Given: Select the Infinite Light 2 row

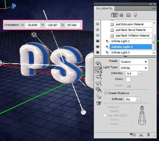Looking at the screenshot, I should tap(131, 47).
